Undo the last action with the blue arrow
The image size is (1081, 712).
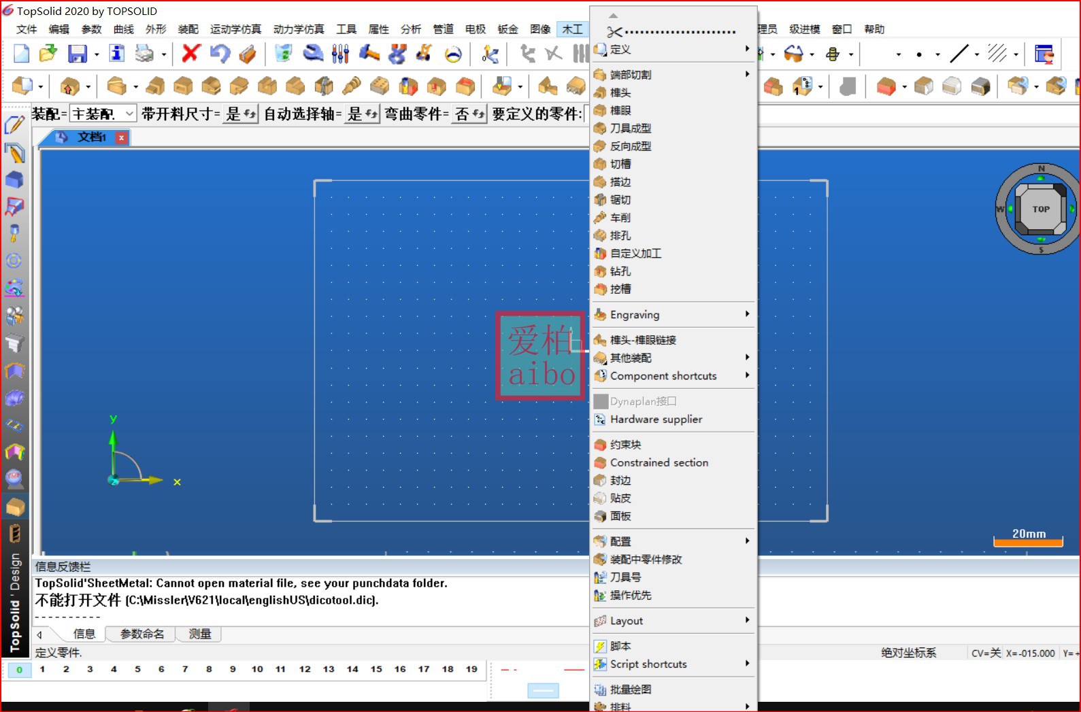coord(220,54)
